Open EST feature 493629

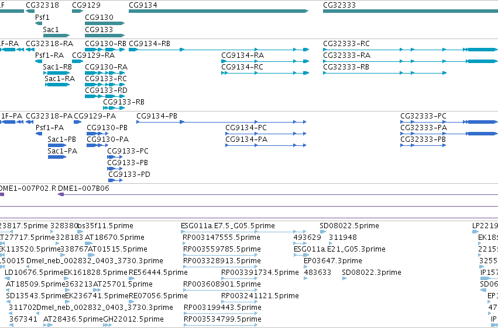click(x=300, y=243)
